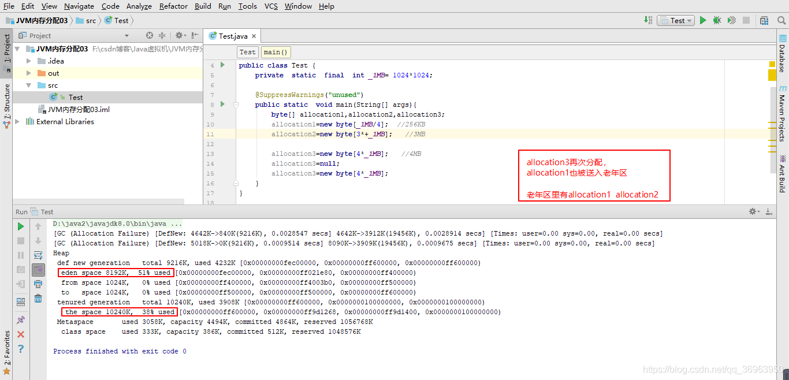
Task: Toggle the Ant Build side panel
Action: click(x=783, y=174)
